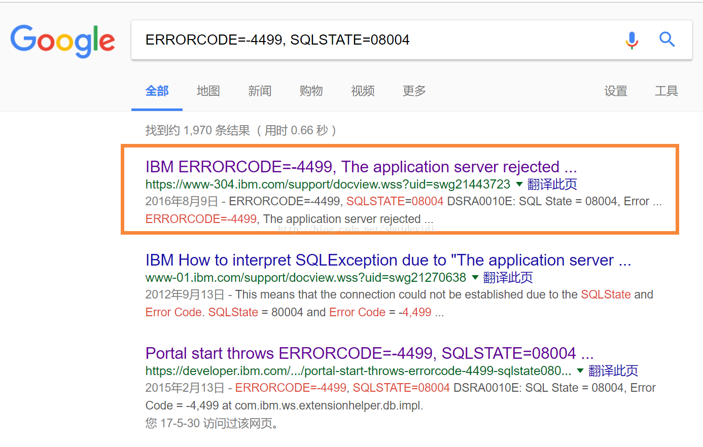Expand dropdown arrow beside developer.ibm.com URL
The width and height of the screenshot is (703, 447).
click(x=580, y=370)
